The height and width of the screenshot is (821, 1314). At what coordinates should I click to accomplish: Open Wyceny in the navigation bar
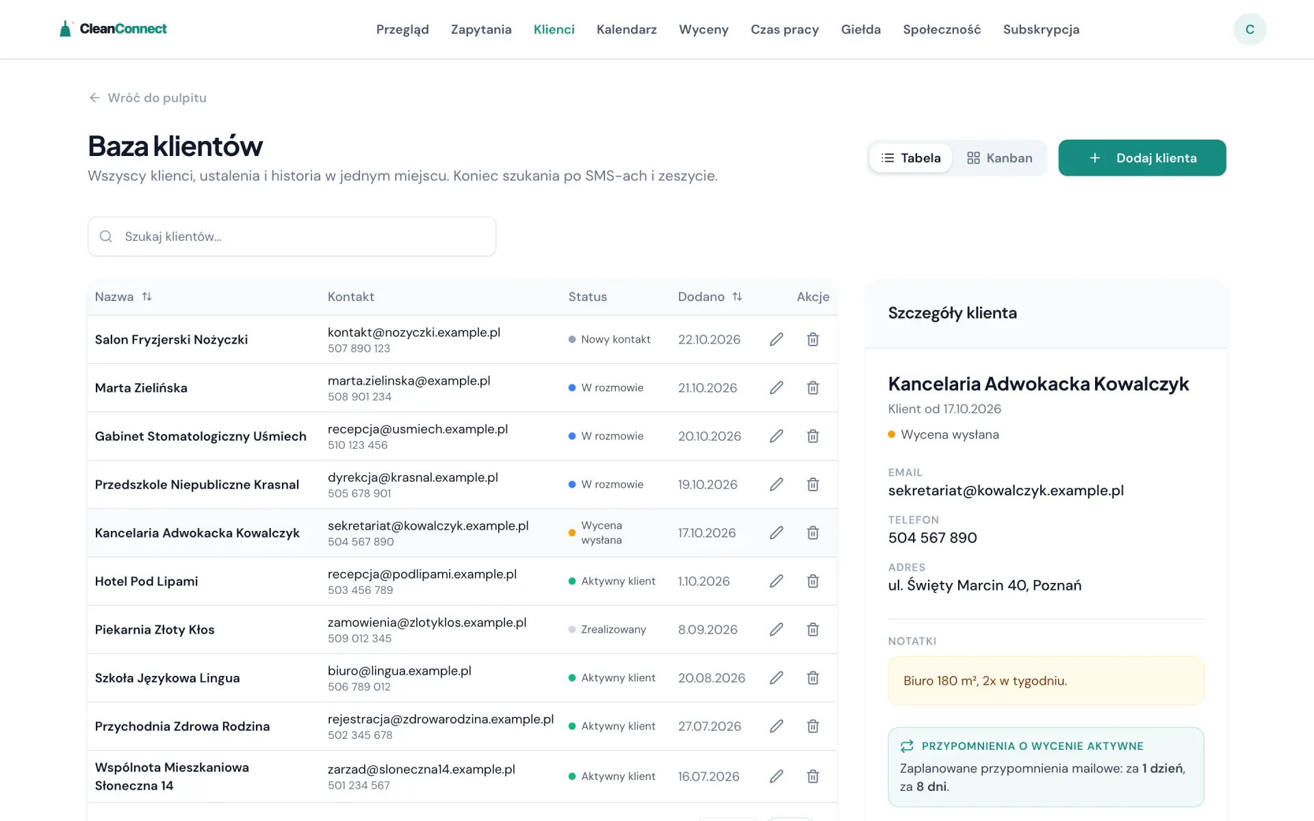click(x=704, y=29)
